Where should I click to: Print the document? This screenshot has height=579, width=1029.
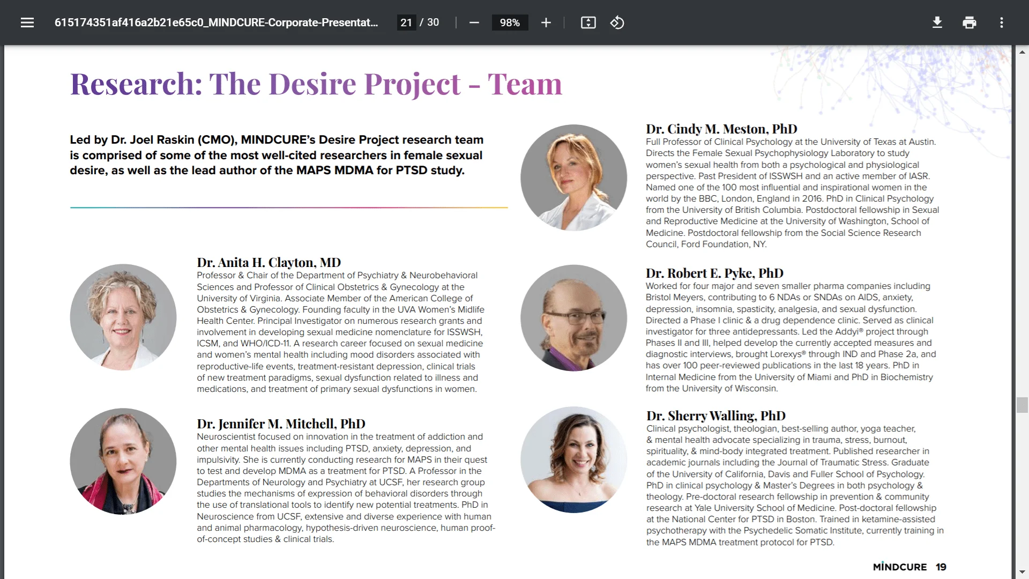pyautogui.click(x=969, y=23)
